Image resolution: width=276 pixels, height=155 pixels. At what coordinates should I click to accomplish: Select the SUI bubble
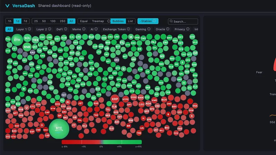point(91,37)
